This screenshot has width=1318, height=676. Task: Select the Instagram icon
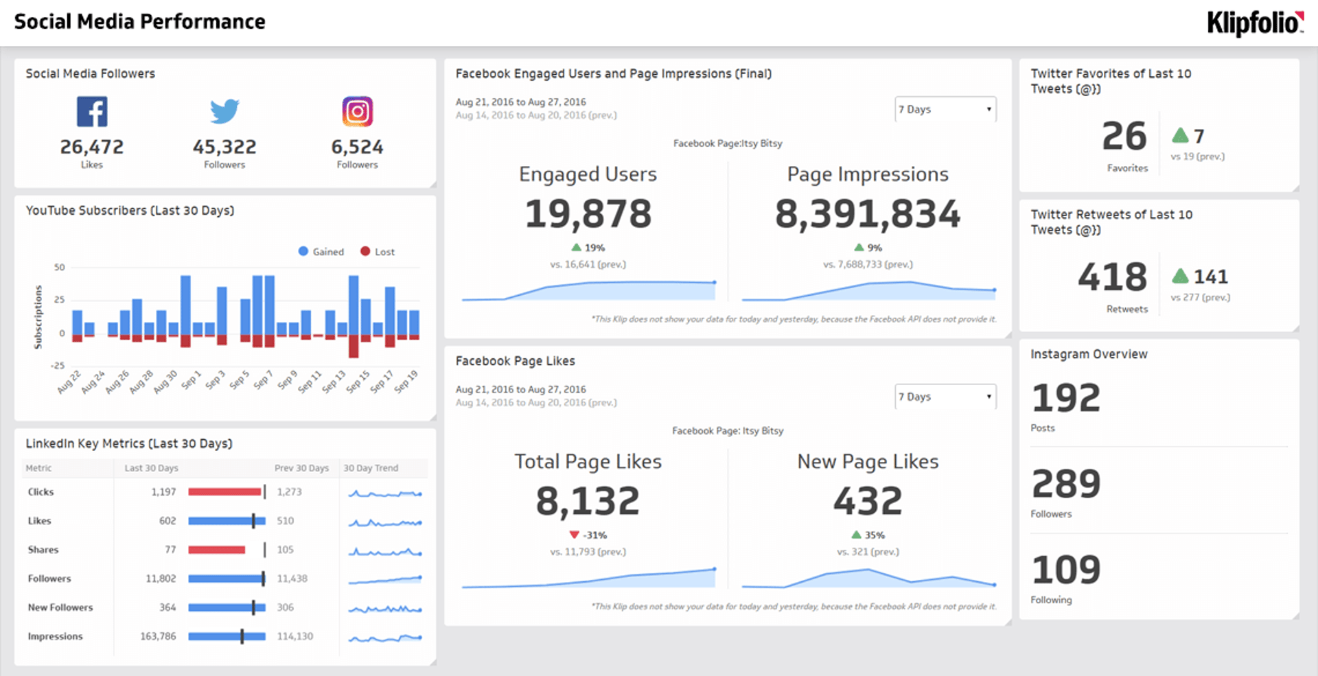(x=357, y=110)
